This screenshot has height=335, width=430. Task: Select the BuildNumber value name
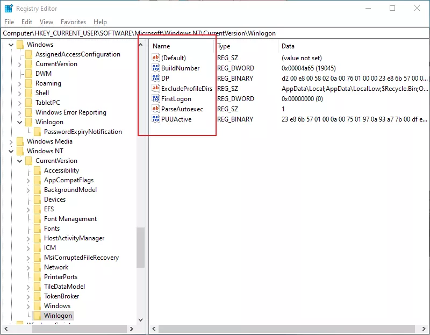(x=181, y=68)
